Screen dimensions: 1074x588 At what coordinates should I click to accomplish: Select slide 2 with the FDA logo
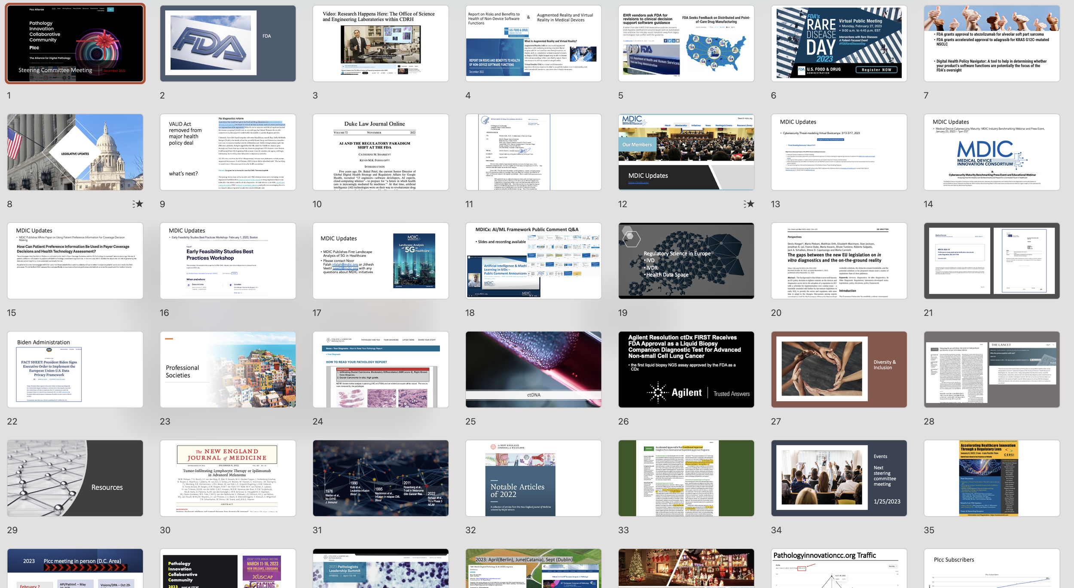click(228, 43)
